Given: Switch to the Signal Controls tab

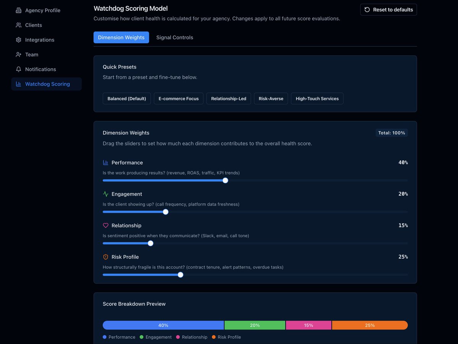Looking at the screenshot, I should tap(175, 37).
